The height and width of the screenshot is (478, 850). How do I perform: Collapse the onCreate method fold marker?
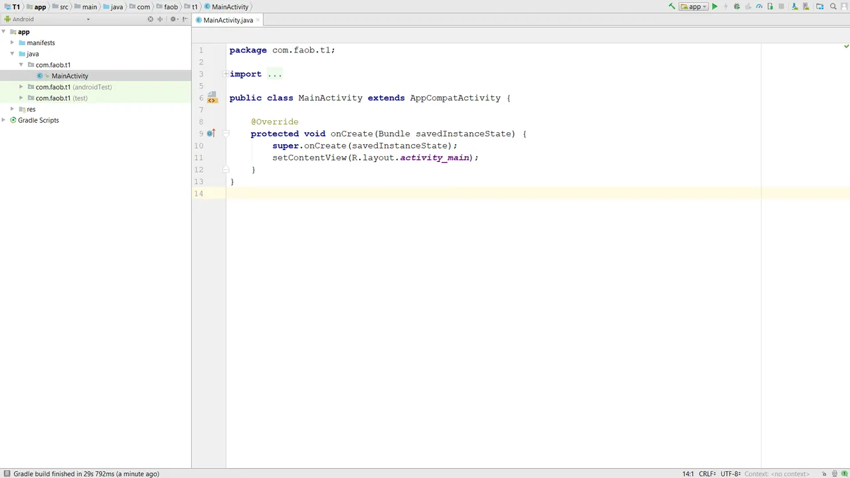[226, 133]
